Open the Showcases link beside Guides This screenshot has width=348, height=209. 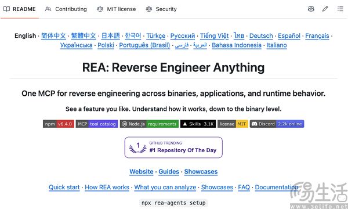point(201,172)
